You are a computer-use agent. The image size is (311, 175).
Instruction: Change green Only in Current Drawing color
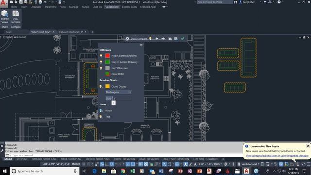tap(107, 62)
